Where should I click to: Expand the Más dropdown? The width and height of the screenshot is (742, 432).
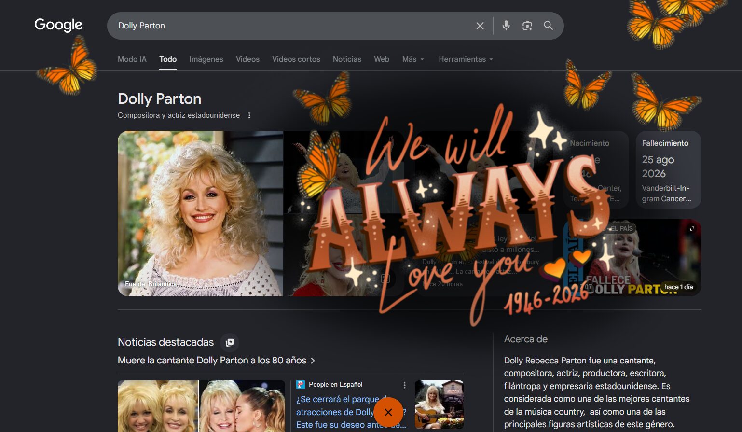[413, 59]
